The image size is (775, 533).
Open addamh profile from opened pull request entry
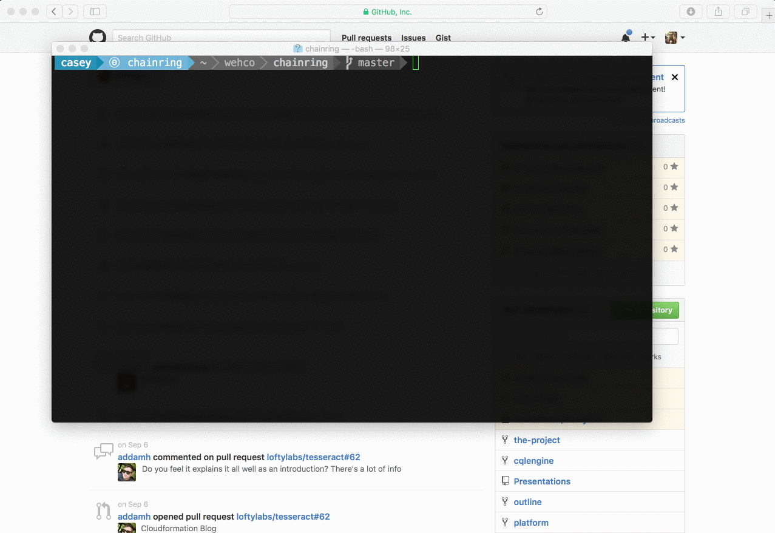[x=134, y=517]
